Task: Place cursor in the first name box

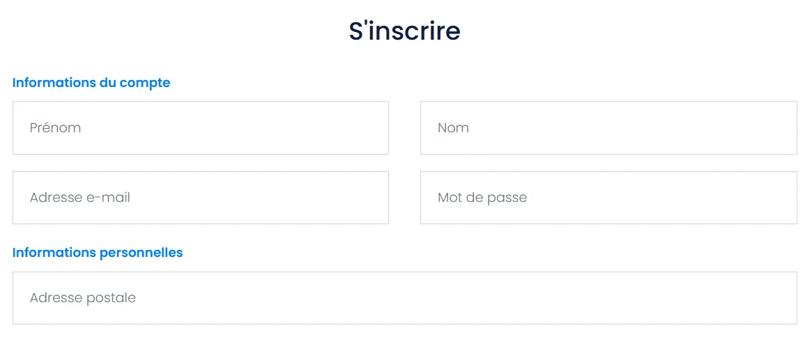Action: [200, 128]
